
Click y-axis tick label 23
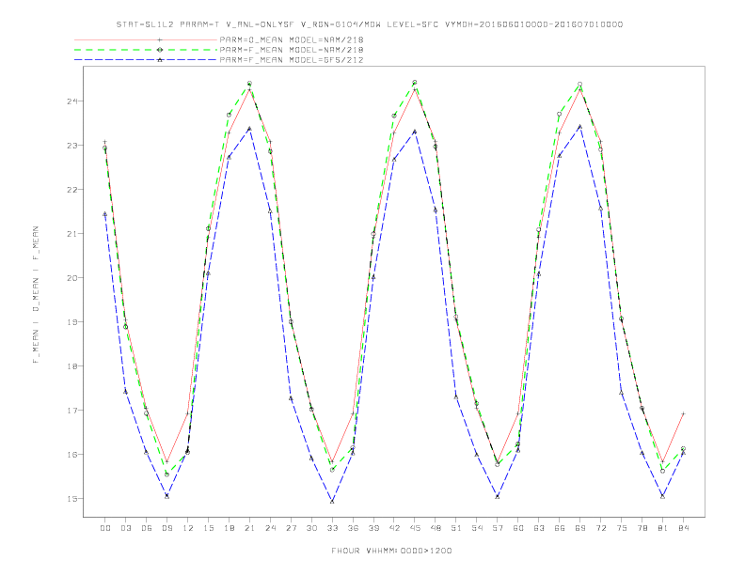(x=71, y=146)
